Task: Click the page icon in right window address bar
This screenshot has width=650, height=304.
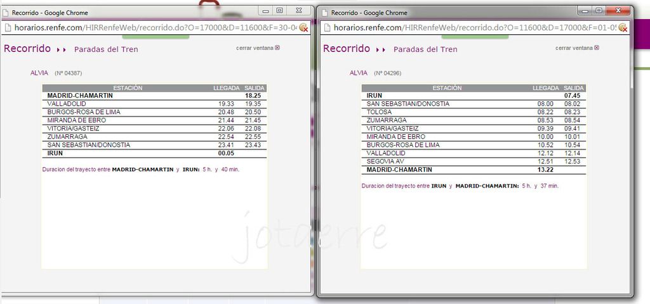Action: pyautogui.click(x=327, y=28)
